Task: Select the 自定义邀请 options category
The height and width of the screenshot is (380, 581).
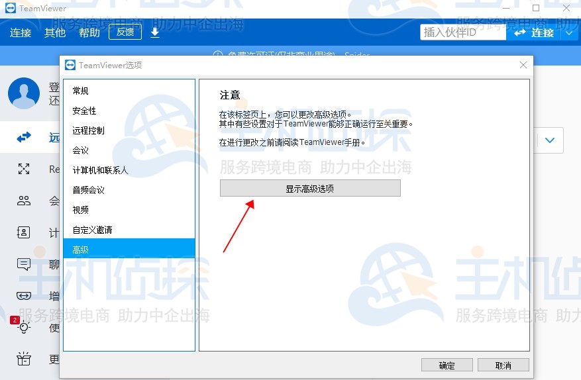Action: coord(129,230)
